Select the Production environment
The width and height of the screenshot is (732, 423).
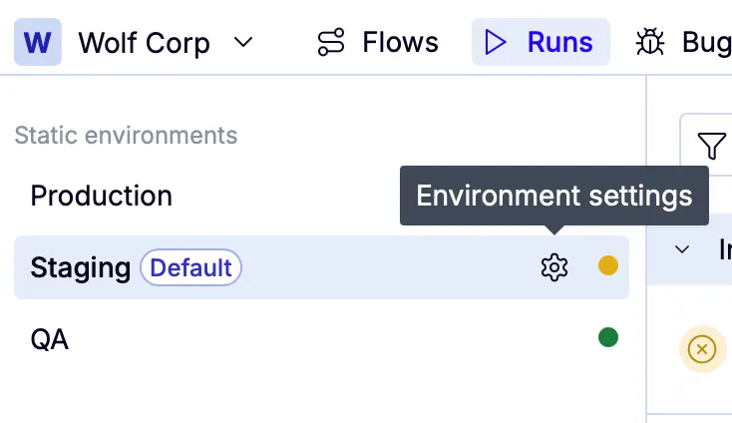[102, 196]
